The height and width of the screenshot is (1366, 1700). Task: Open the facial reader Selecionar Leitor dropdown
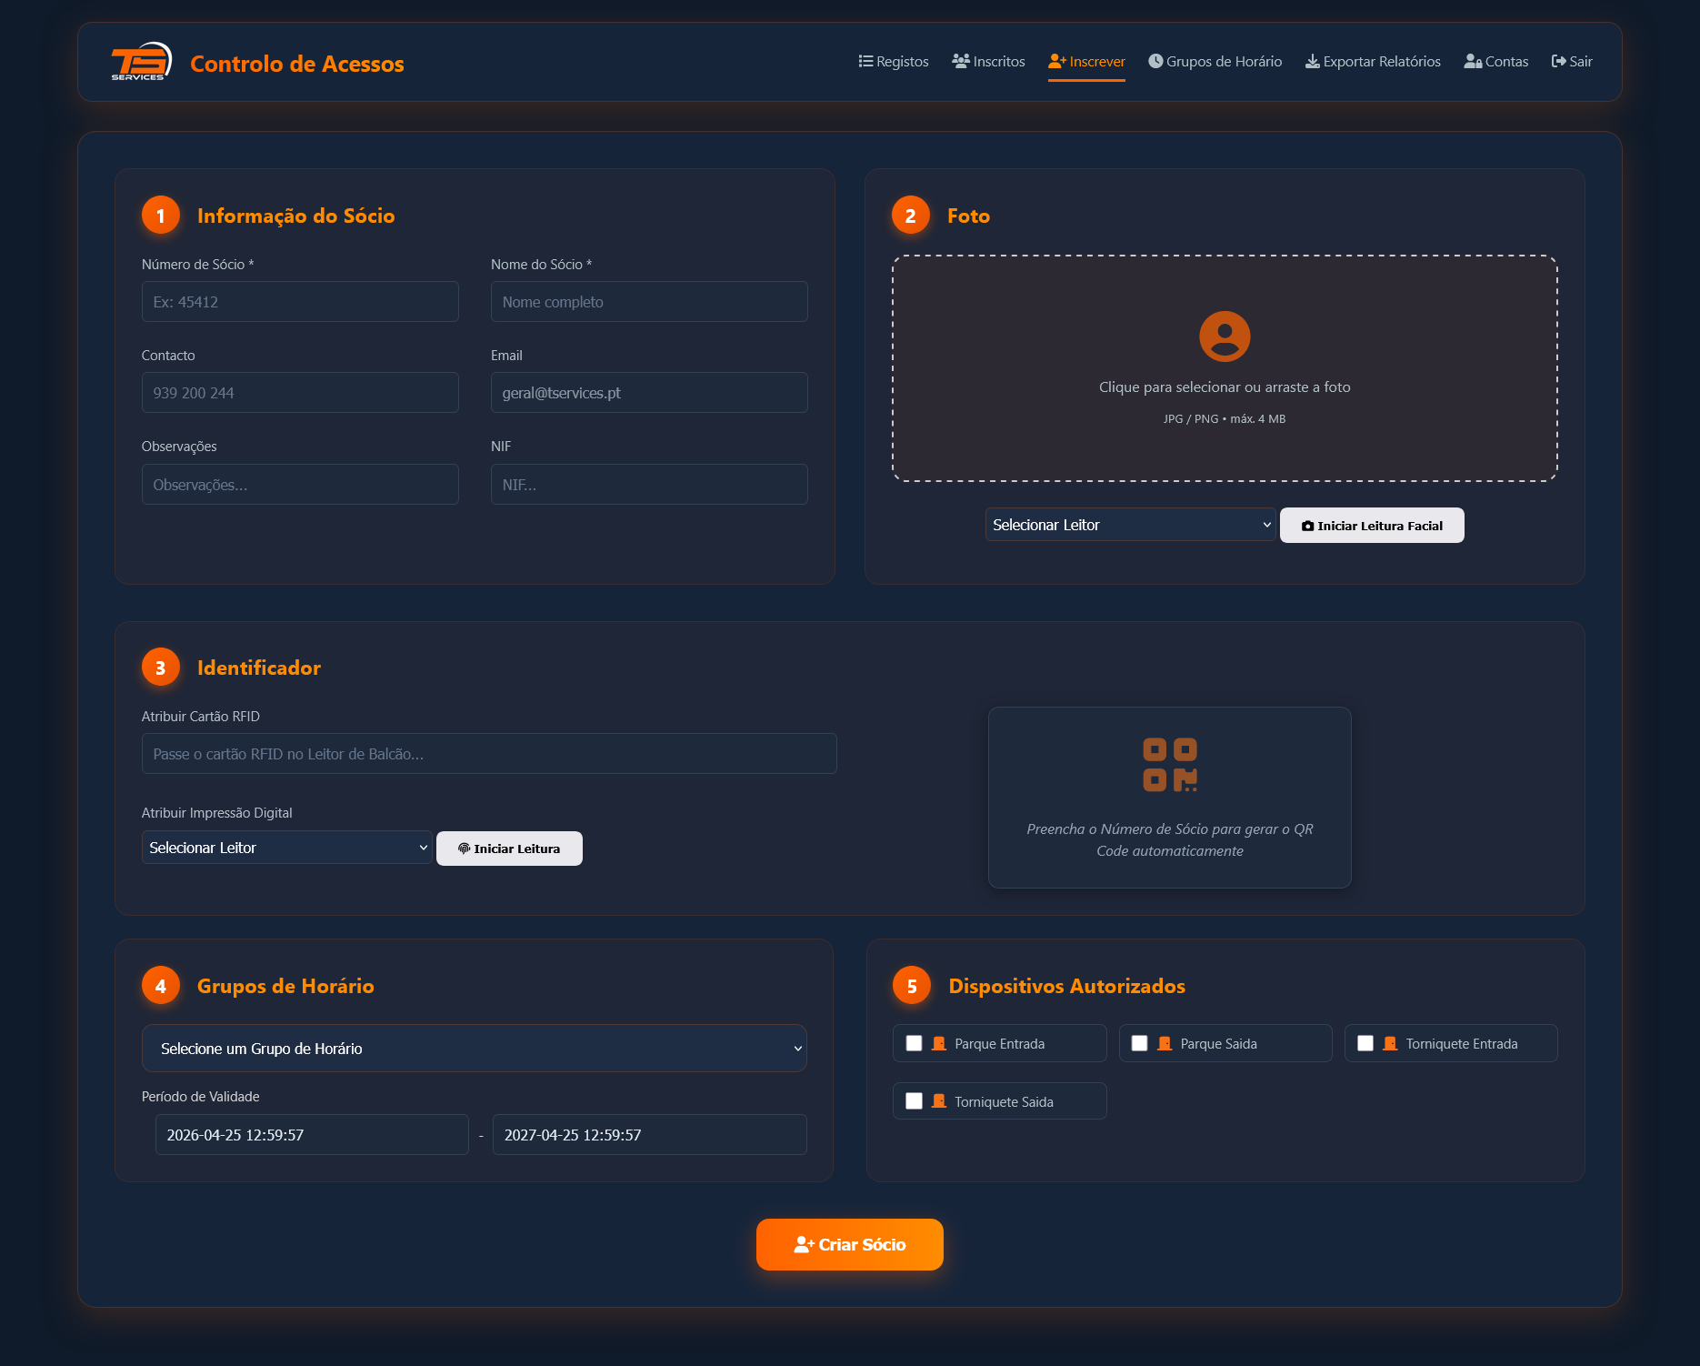[x=1131, y=525]
